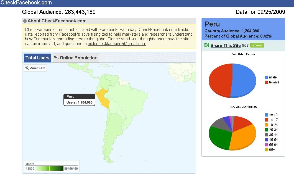Click the green share icon
294x174 pixels.
click(x=207, y=45)
